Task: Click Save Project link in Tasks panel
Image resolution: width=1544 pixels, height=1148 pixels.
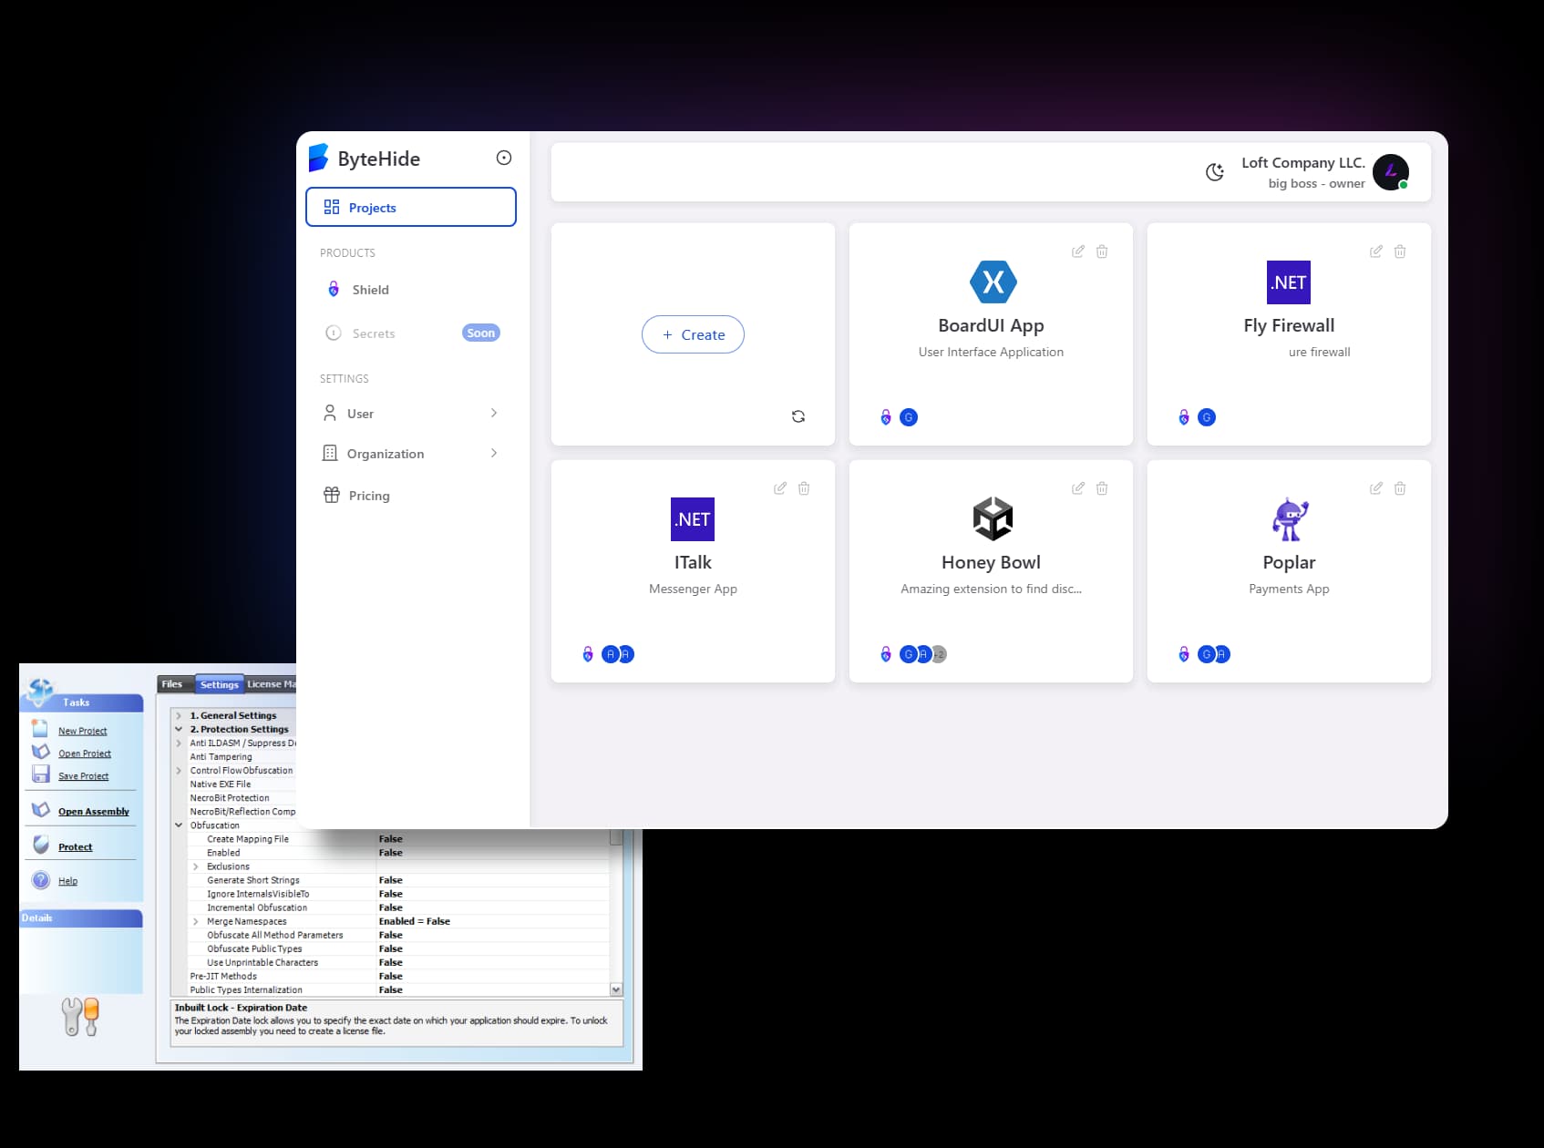Action: click(83, 776)
